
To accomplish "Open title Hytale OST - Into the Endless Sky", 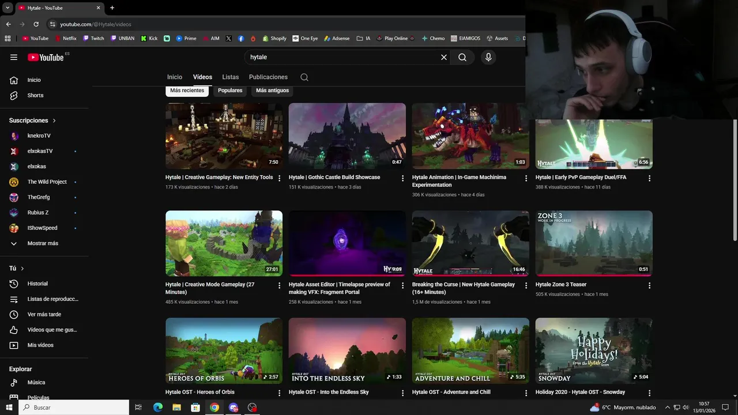I will point(329,392).
